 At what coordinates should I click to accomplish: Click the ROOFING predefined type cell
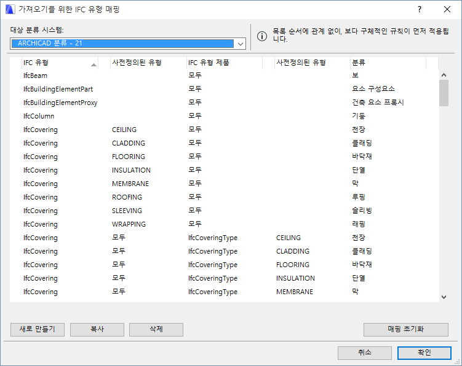(127, 197)
